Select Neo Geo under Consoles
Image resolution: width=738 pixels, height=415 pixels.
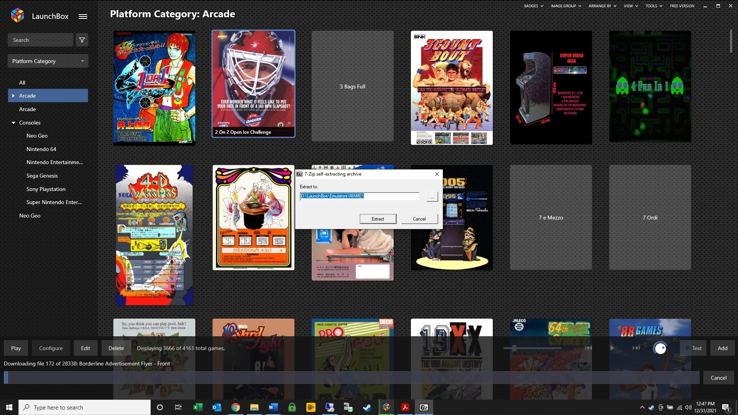coord(37,136)
